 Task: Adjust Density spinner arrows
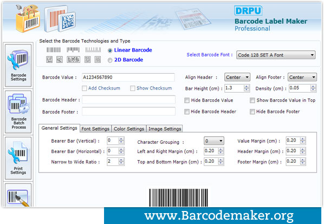click(x=313, y=88)
